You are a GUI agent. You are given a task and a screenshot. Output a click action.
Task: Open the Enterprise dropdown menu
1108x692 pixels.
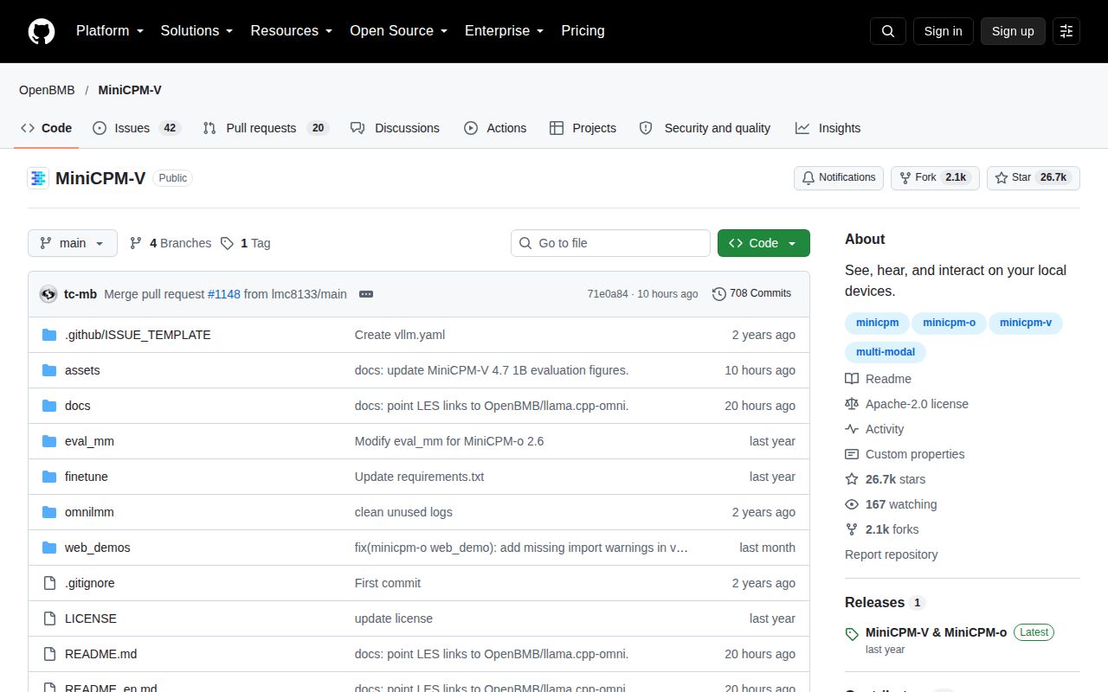point(505,31)
